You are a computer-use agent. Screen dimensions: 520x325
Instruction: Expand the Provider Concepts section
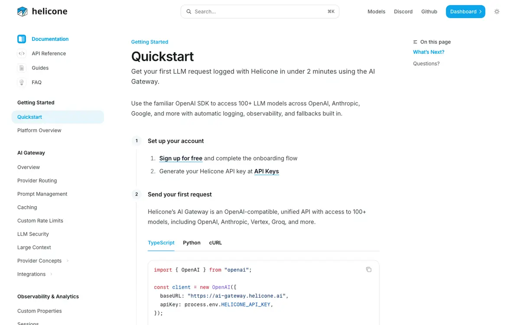[x=68, y=261]
